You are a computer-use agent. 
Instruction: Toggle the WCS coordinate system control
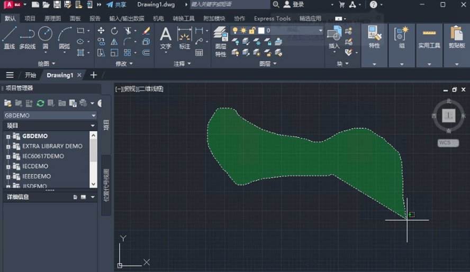tap(448, 143)
